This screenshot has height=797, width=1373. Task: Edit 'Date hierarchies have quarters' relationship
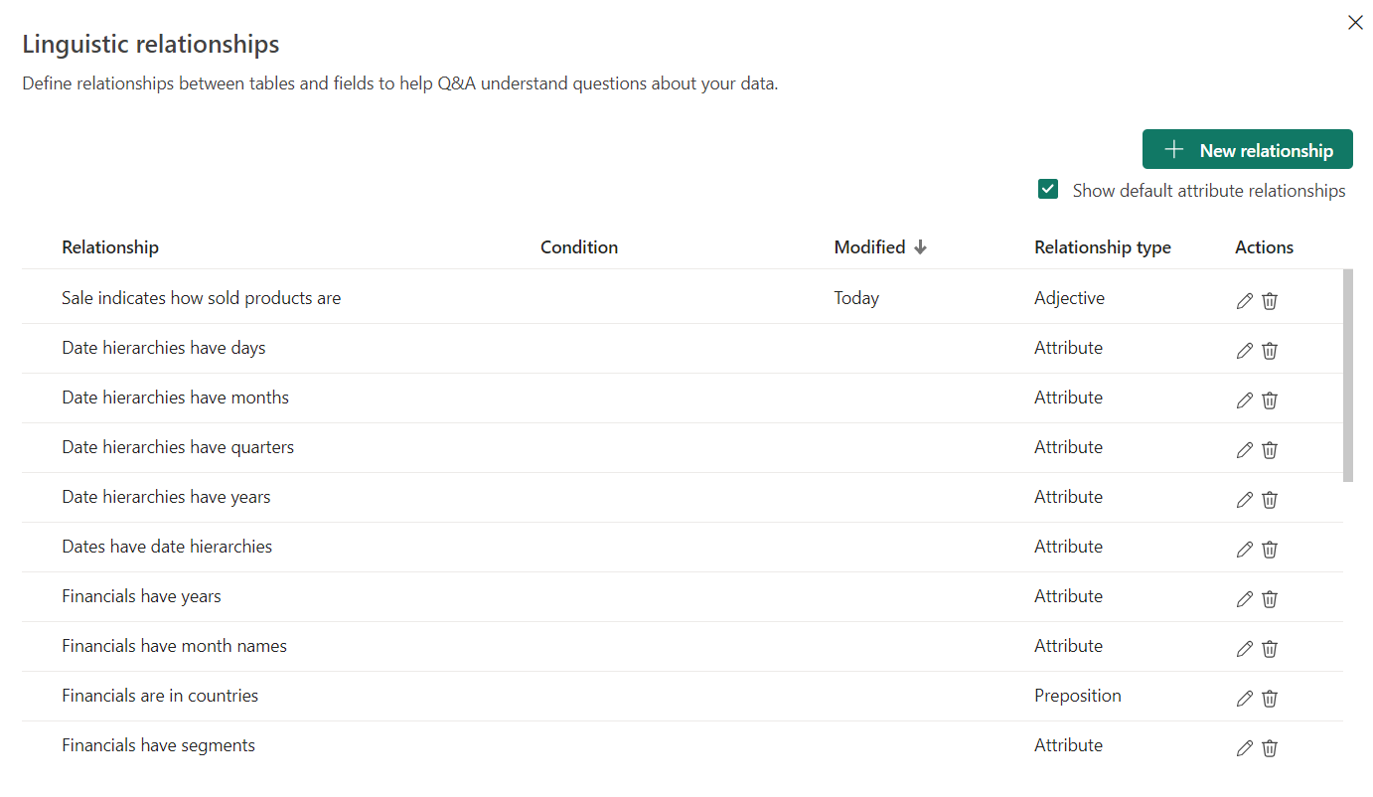point(1244,450)
